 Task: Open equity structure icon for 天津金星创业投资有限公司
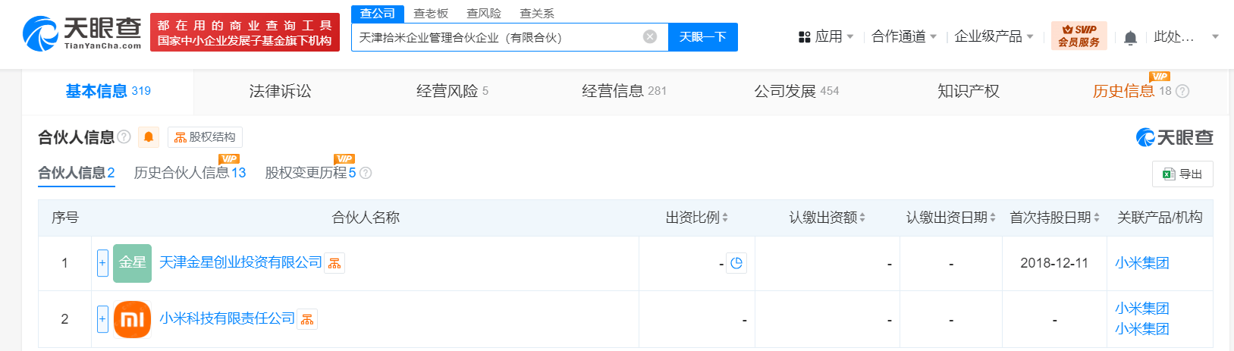coord(334,263)
